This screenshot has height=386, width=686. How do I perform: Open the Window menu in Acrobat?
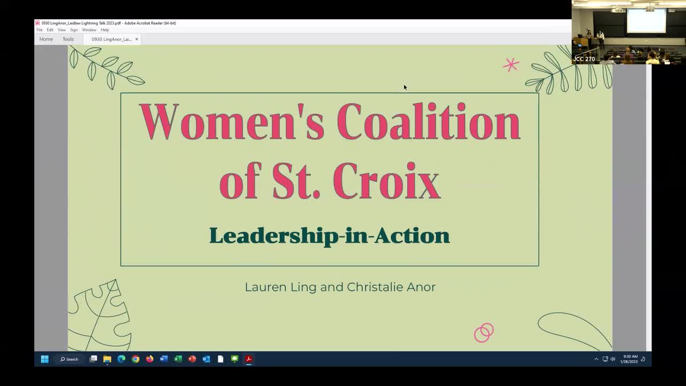pos(90,30)
